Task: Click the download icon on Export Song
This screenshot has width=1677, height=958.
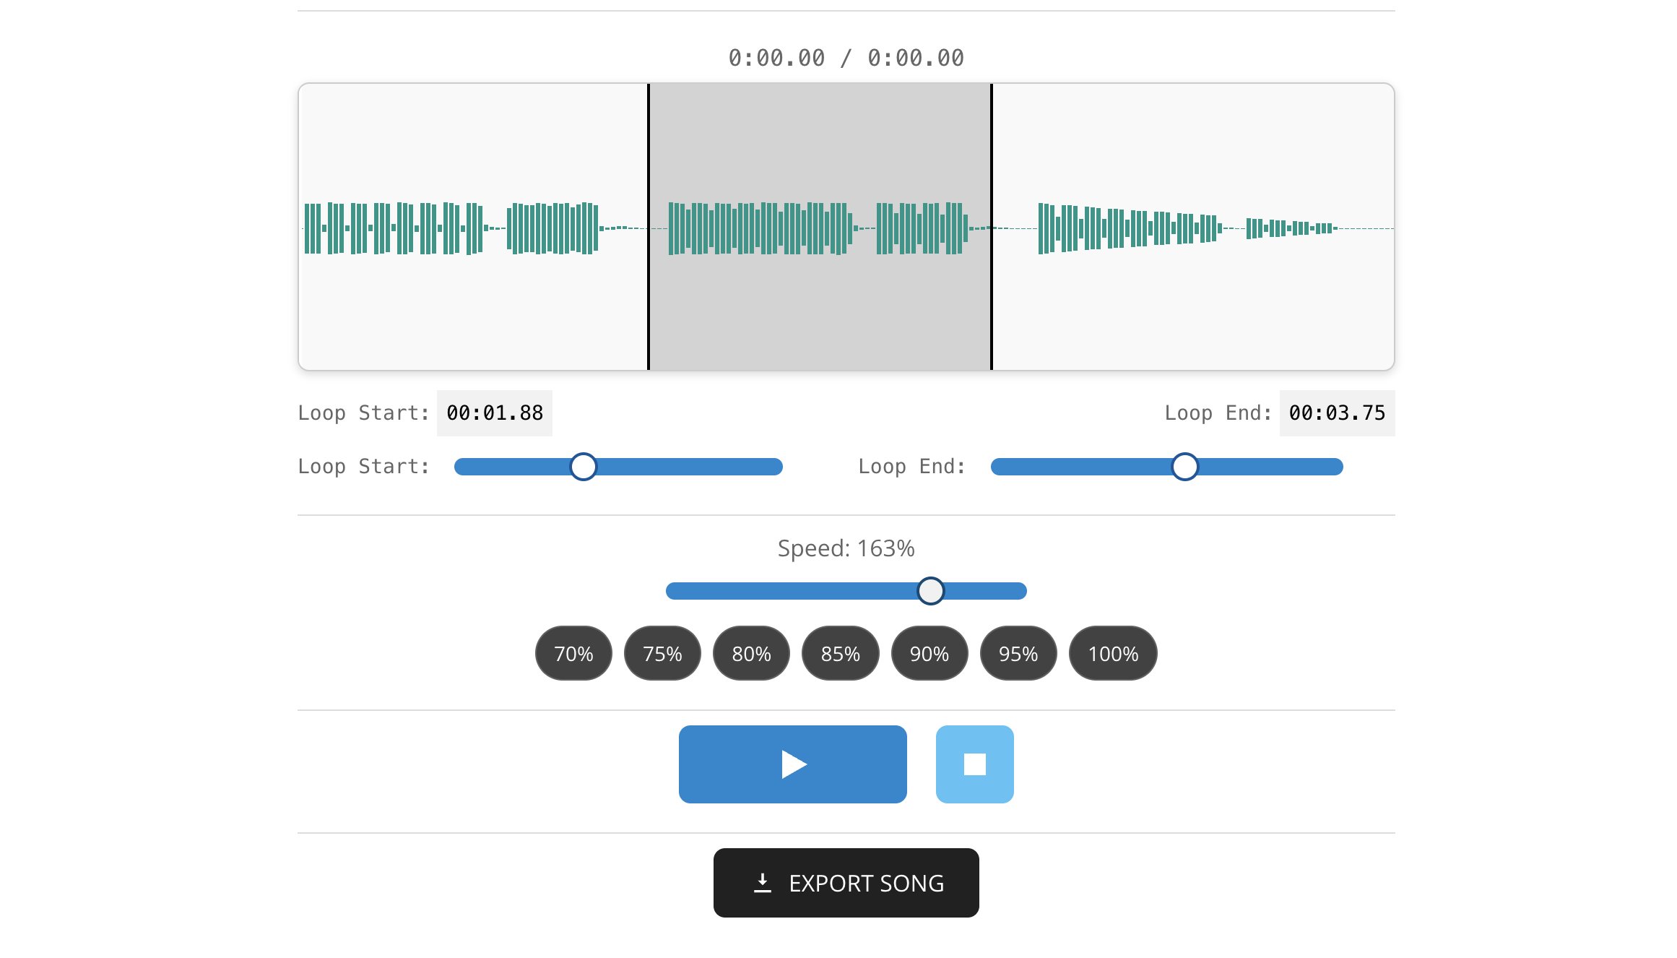Action: tap(762, 882)
